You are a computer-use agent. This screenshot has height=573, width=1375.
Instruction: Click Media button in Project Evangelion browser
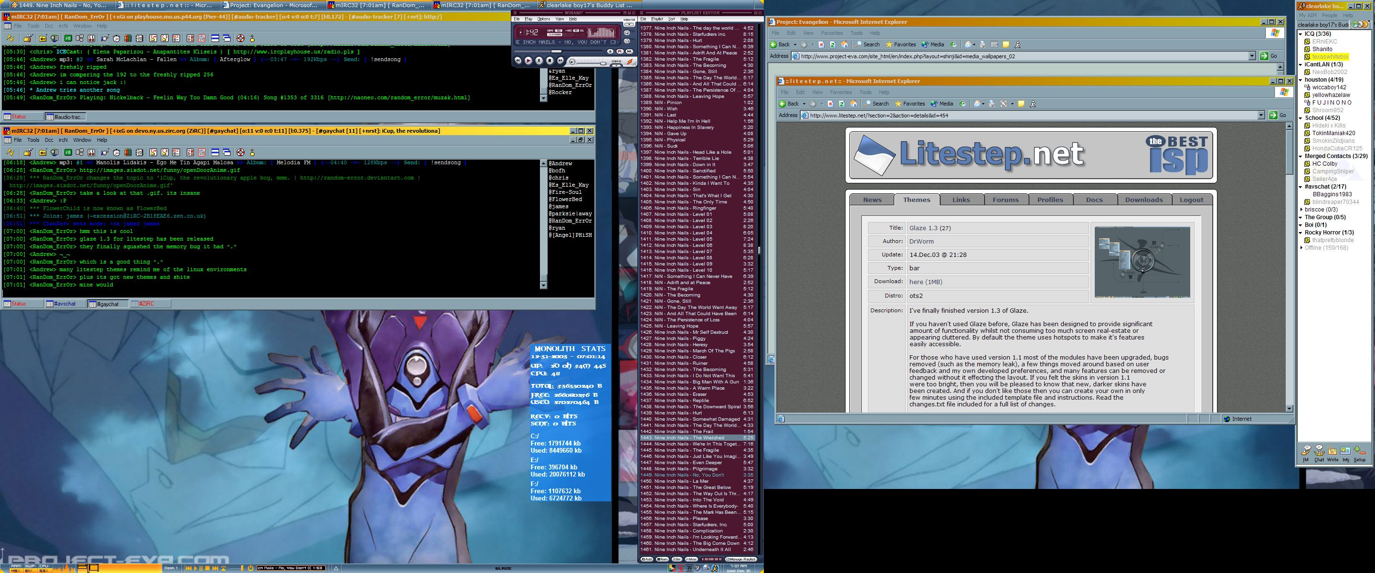(933, 45)
